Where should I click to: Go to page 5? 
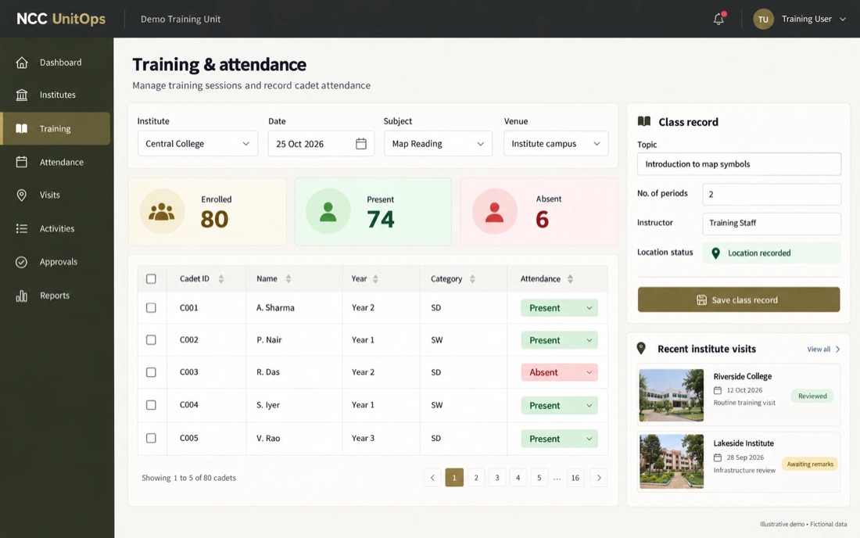click(539, 478)
